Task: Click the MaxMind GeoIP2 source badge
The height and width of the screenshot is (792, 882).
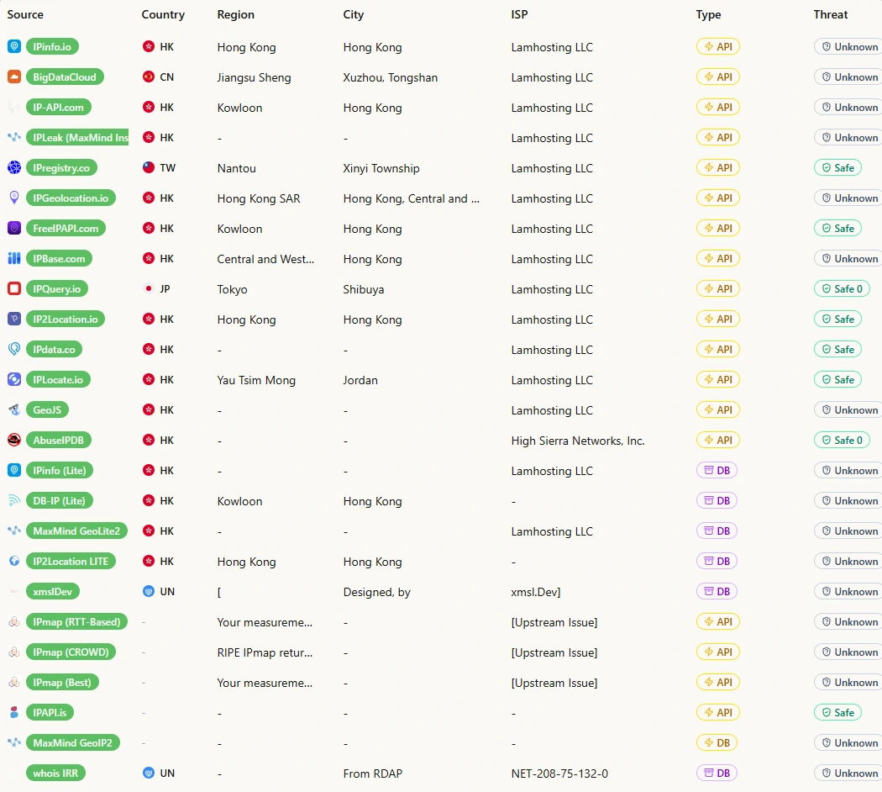Action: pos(72,743)
